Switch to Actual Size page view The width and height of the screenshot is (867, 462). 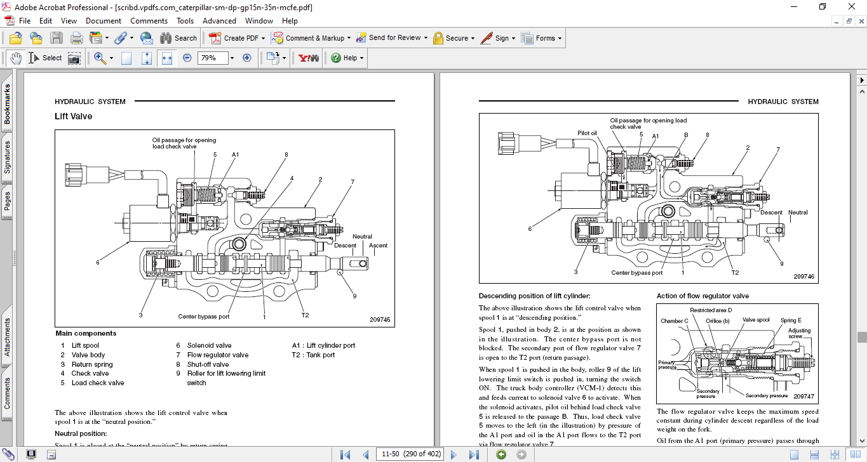[126, 58]
